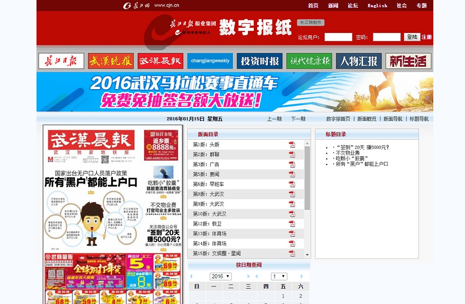Go to next month calendar arrow
The width and height of the screenshot is (465, 304).
[302, 276]
